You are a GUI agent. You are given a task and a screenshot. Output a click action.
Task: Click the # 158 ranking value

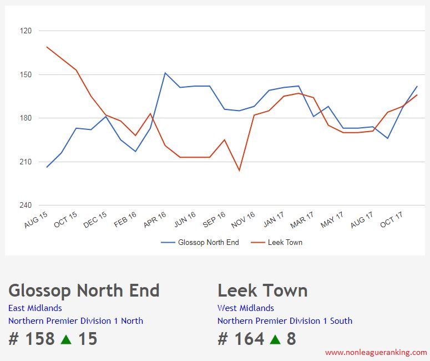point(32,338)
